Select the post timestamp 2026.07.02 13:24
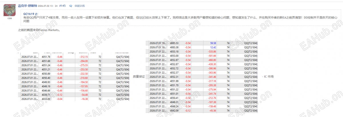 tap(48, 6)
